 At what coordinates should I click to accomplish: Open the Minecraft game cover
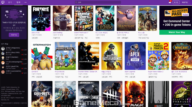tap(65, 56)
